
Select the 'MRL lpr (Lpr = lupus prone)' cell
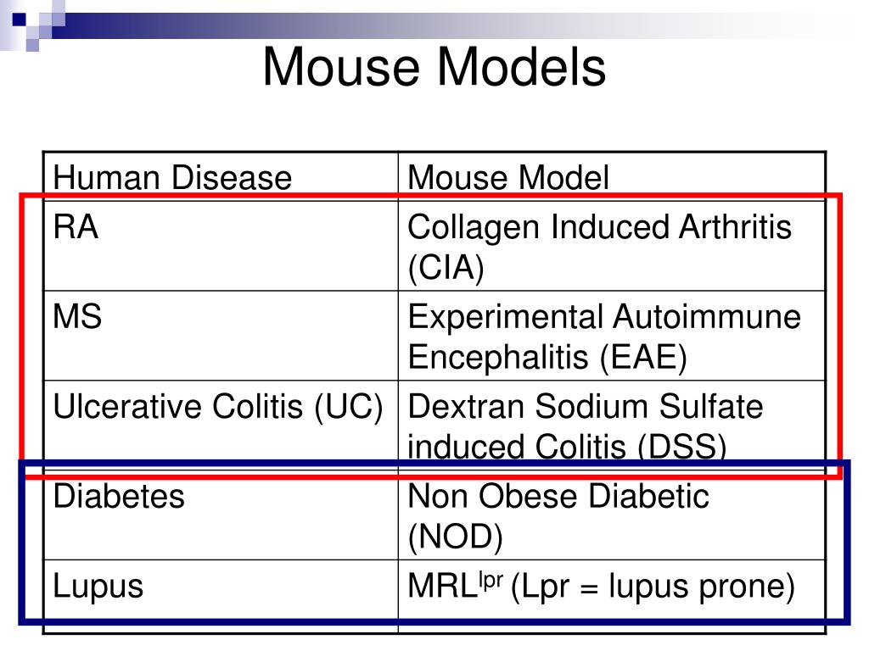point(612,596)
